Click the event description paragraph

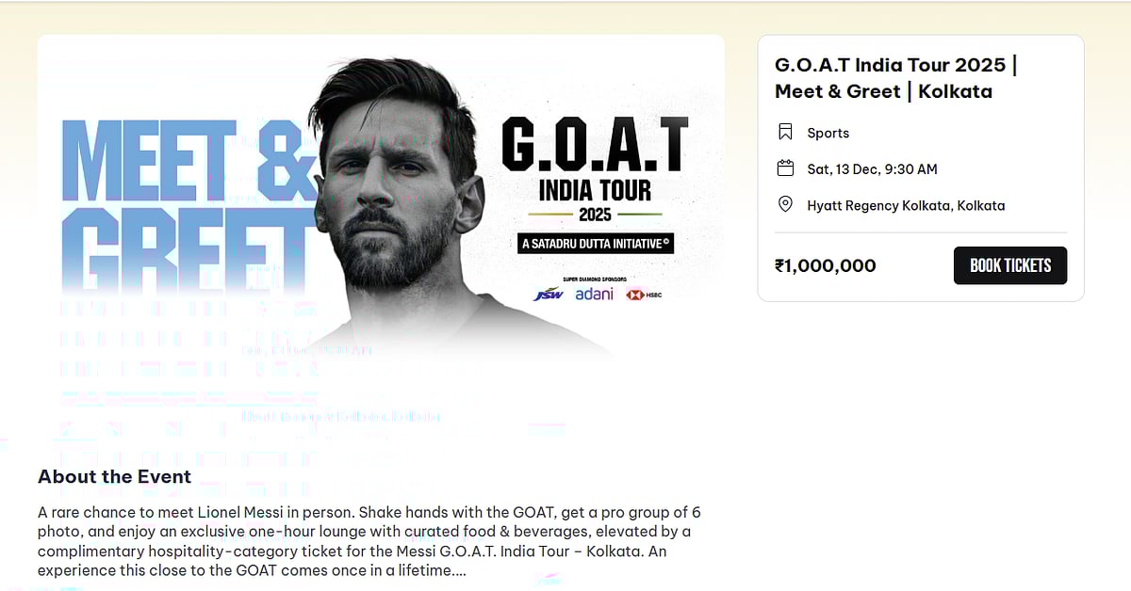(368, 541)
